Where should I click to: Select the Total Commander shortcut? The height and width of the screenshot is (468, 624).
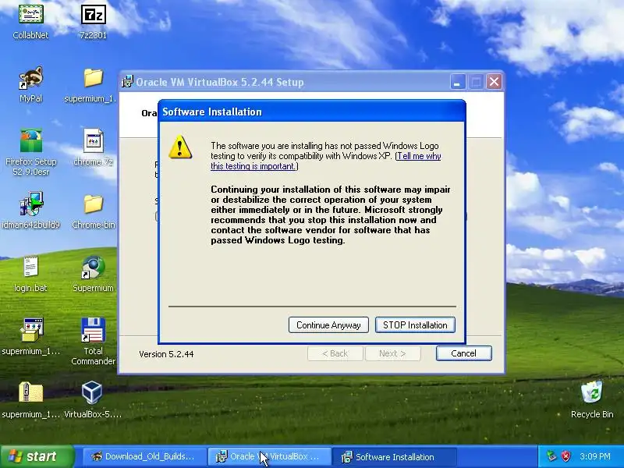point(93,329)
